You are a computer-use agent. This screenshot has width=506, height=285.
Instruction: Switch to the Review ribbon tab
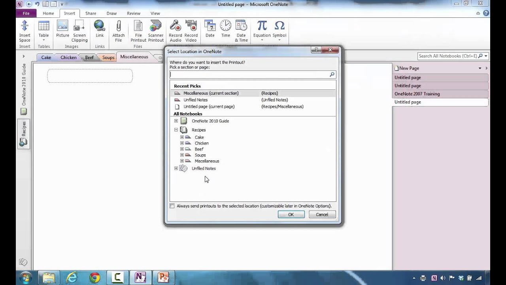[x=134, y=13]
